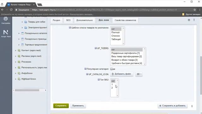This screenshot has width=202, height=114.
Task: Toggle Популярная категория field marker
Action: 85,69
